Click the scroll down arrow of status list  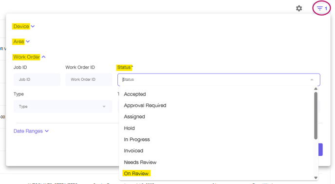pos(316,178)
